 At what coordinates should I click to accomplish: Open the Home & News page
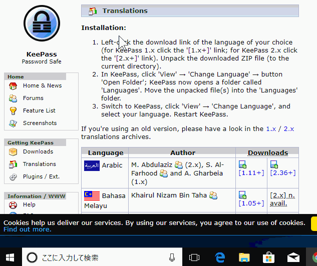point(42,85)
